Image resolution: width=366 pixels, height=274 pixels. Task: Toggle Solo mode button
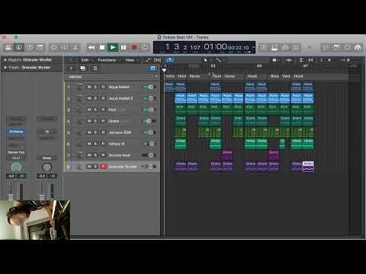(285, 47)
